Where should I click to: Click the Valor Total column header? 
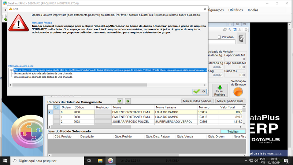point(230,107)
